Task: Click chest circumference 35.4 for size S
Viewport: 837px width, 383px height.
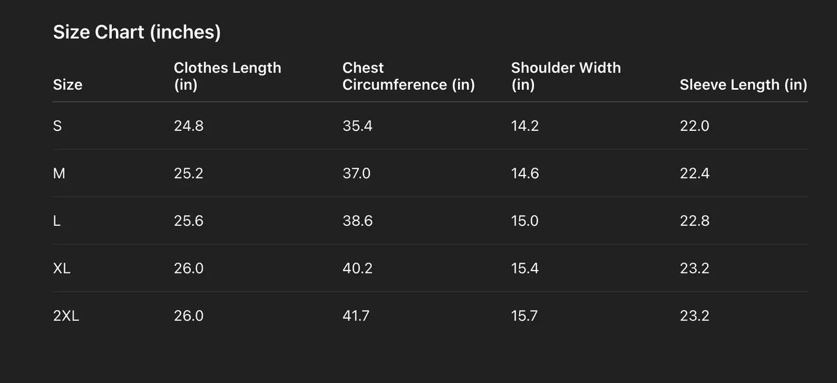Action: click(357, 126)
